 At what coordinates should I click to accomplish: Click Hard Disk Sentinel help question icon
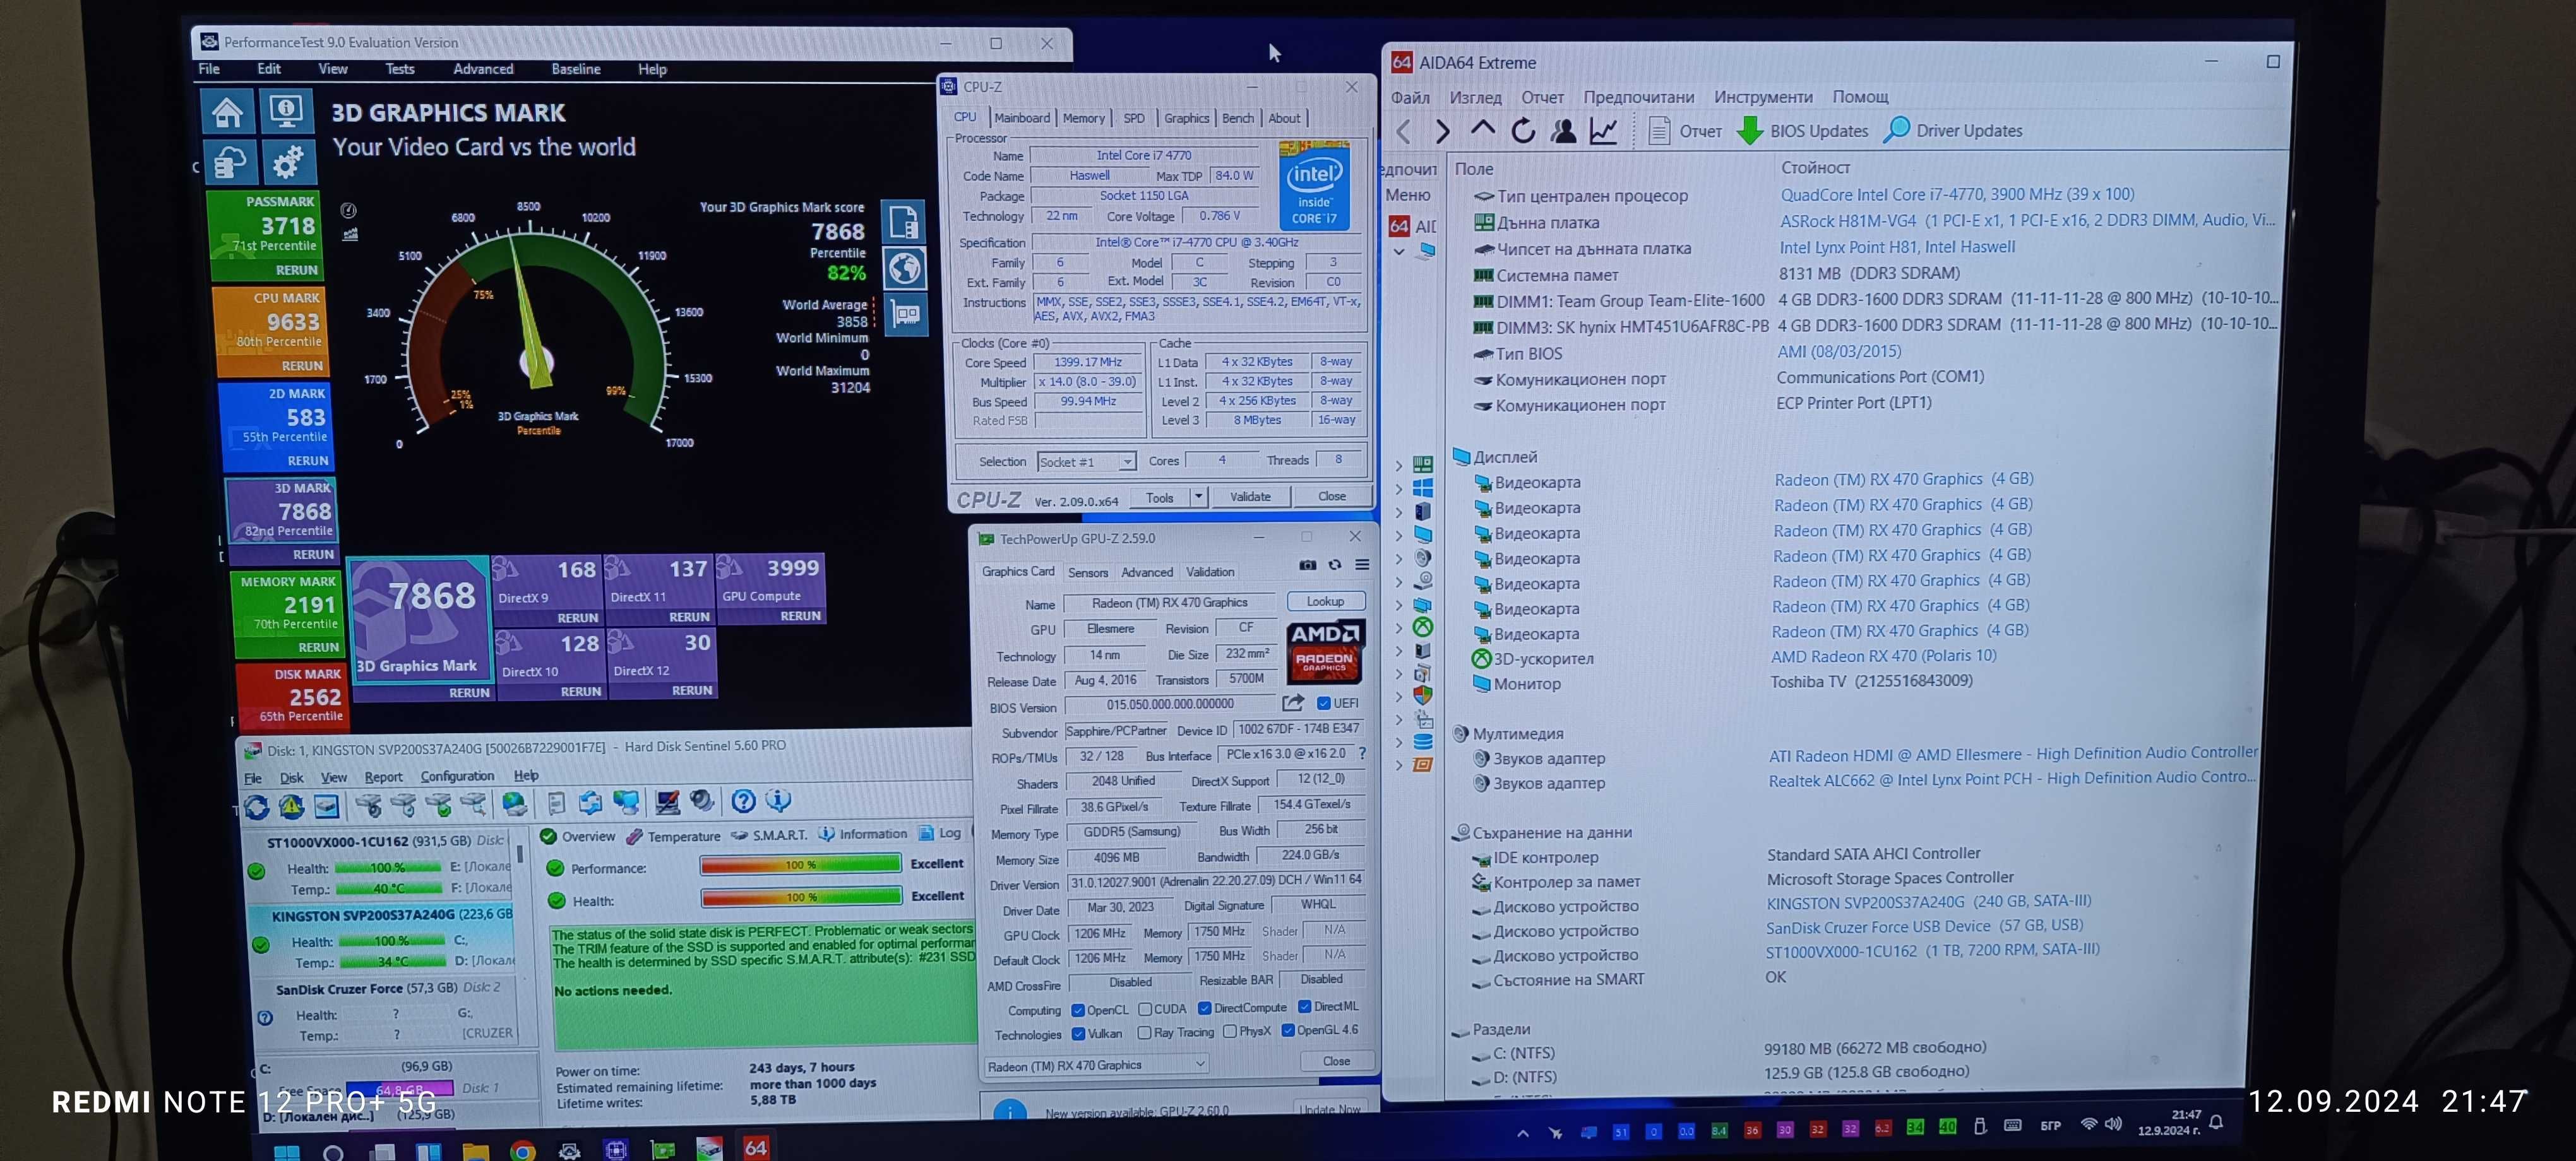pyautogui.click(x=743, y=800)
